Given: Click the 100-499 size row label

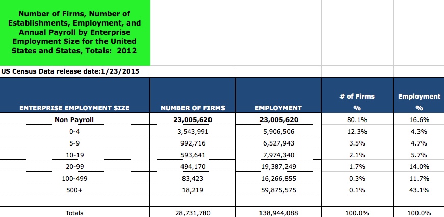Looking at the screenshot, I should point(74,178).
